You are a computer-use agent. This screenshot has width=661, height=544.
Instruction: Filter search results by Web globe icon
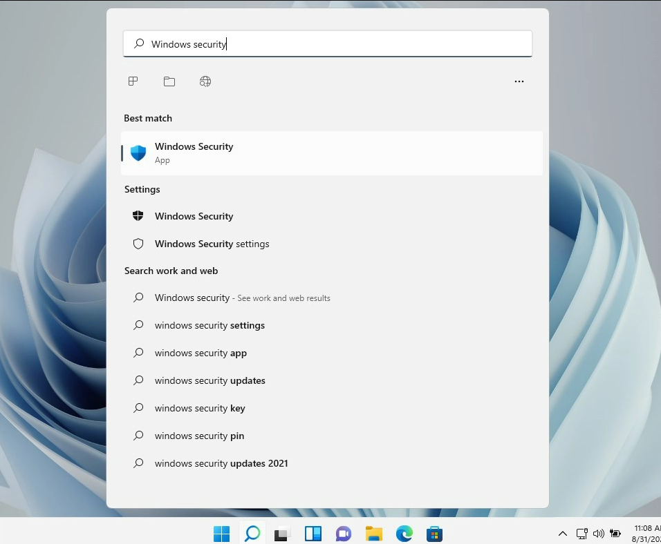pyautogui.click(x=205, y=81)
